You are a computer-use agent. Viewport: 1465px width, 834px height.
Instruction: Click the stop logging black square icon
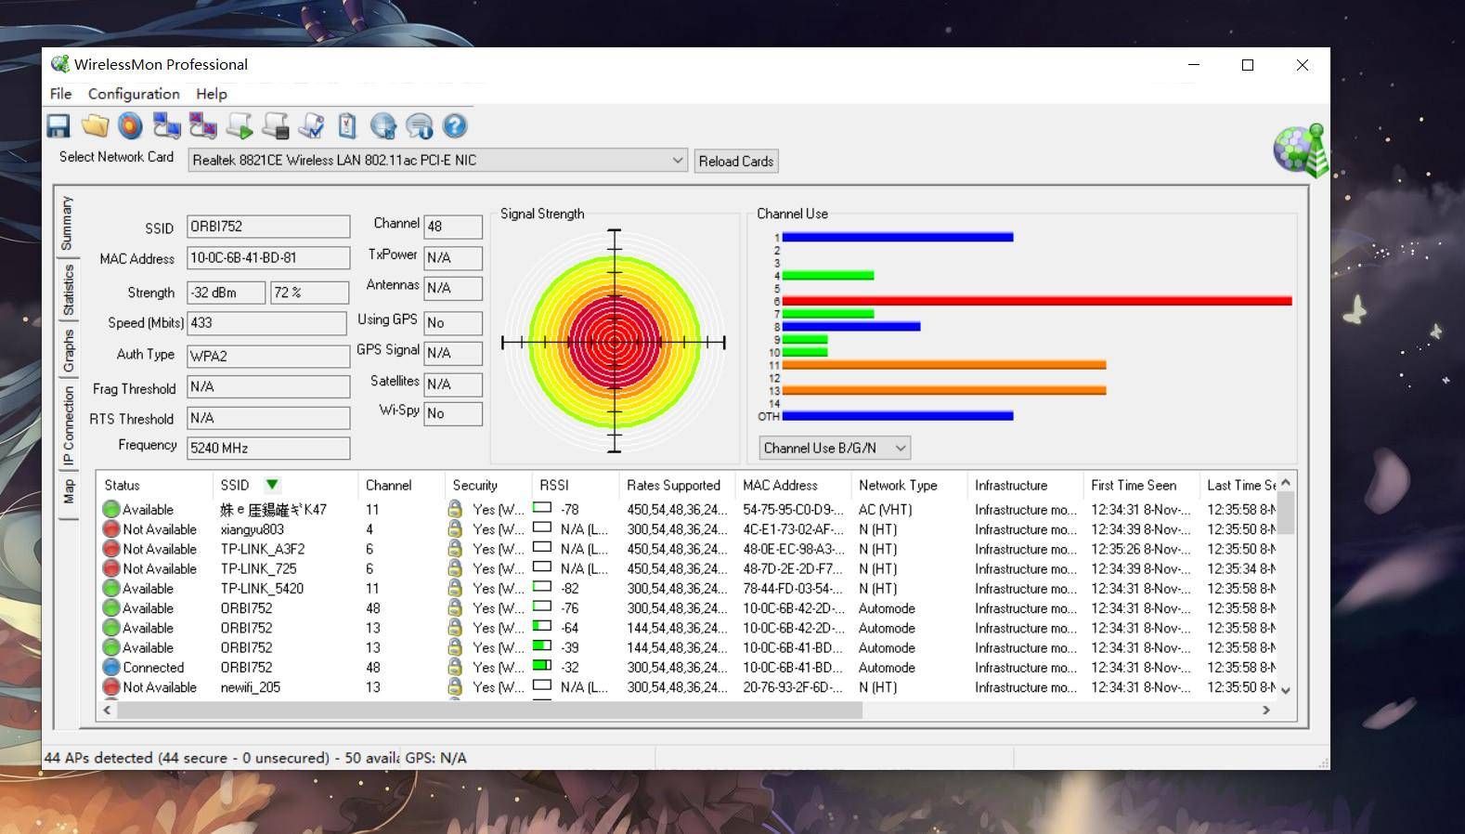[276, 126]
